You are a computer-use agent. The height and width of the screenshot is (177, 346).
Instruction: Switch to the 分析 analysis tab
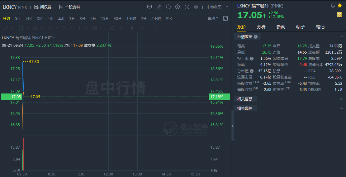click(261, 27)
